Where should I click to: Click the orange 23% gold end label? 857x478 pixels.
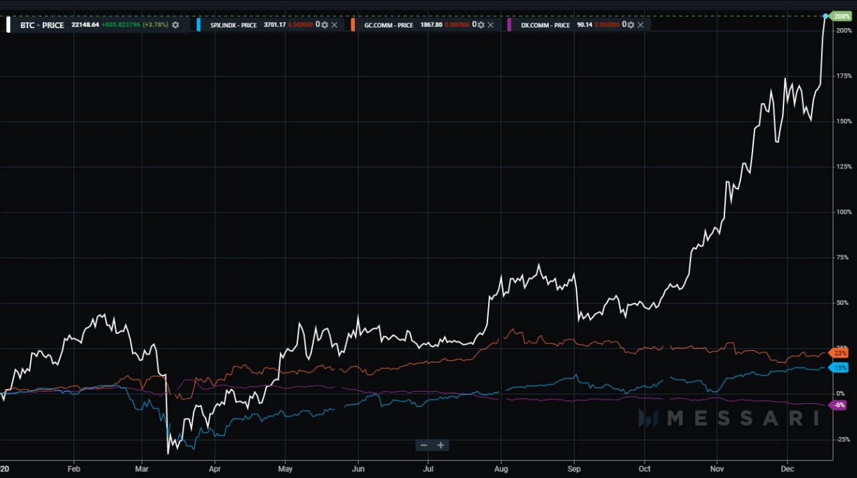(840, 352)
